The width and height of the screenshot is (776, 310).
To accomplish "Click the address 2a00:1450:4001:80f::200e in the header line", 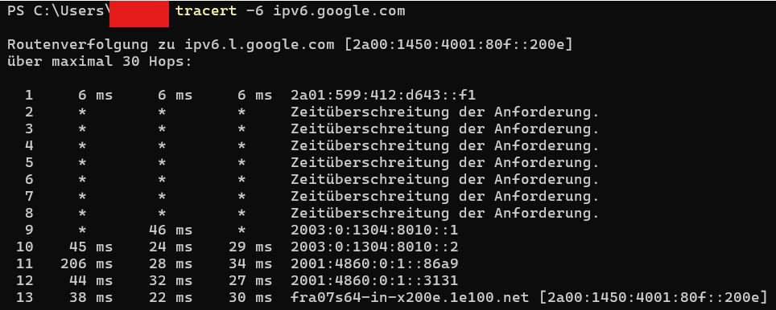I will pyautogui.click(x=460, y=45).
